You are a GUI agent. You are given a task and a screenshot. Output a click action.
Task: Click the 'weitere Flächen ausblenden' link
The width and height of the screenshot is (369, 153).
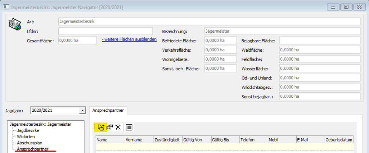tap(129, 39)
